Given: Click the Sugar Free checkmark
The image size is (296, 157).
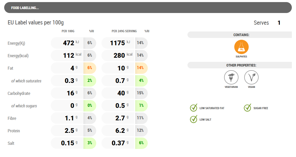Looking at the screenshot, I should [247, 108].
